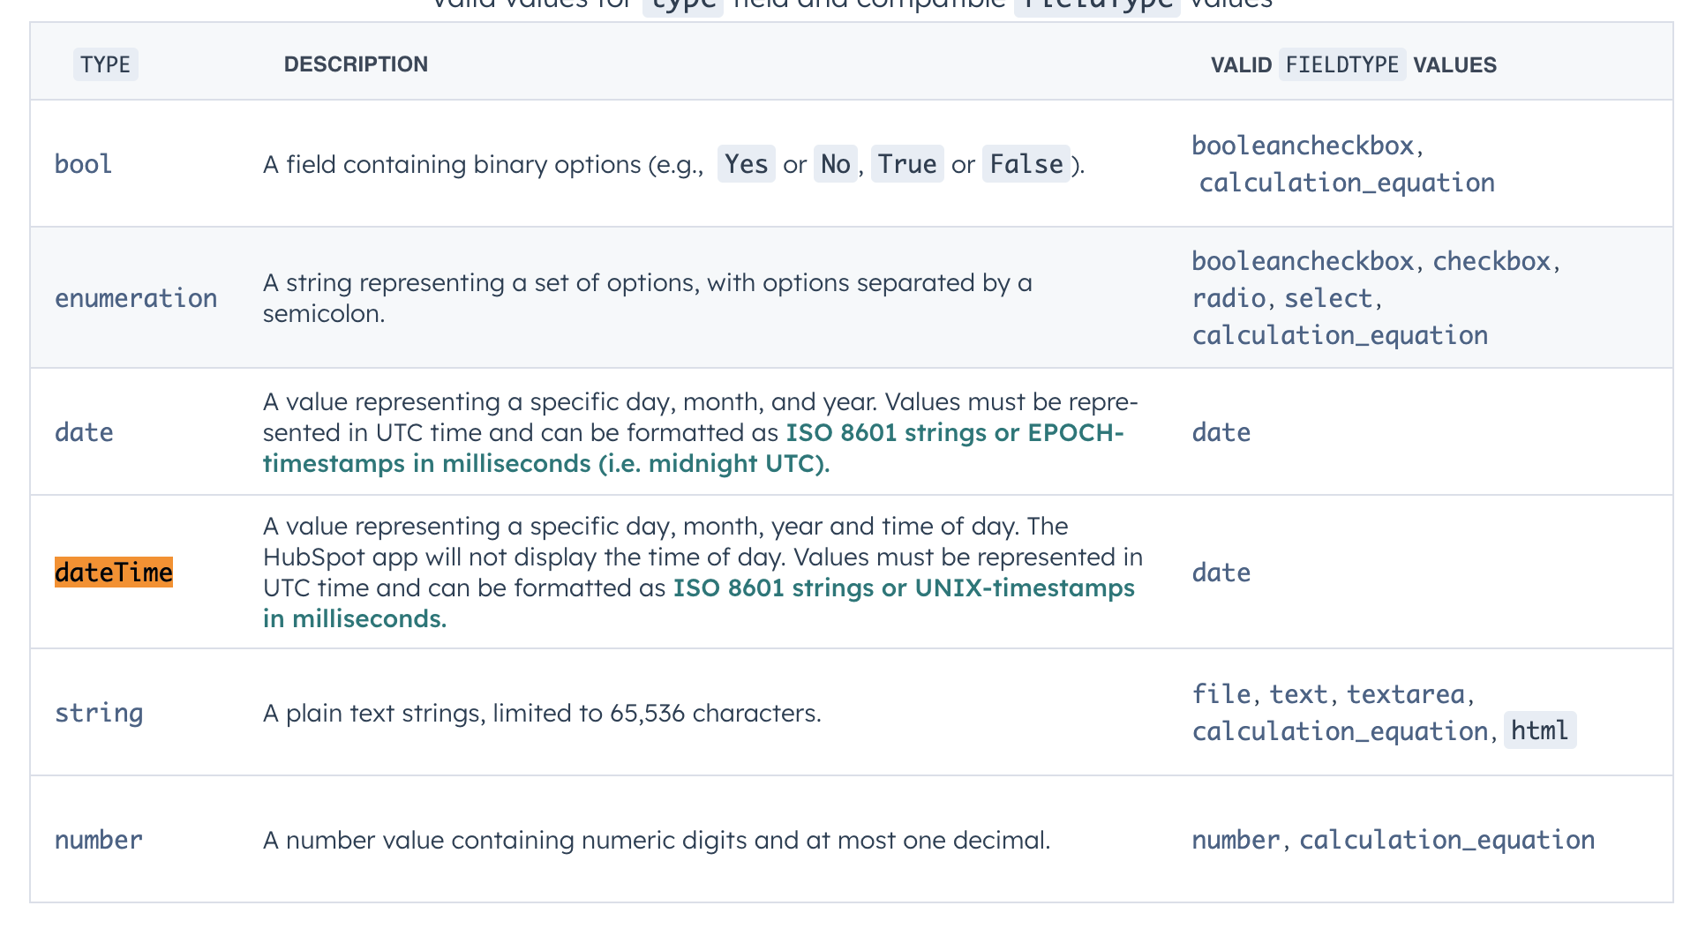Click the date type label
The image size is (1698, 928).
pos(84,432)
